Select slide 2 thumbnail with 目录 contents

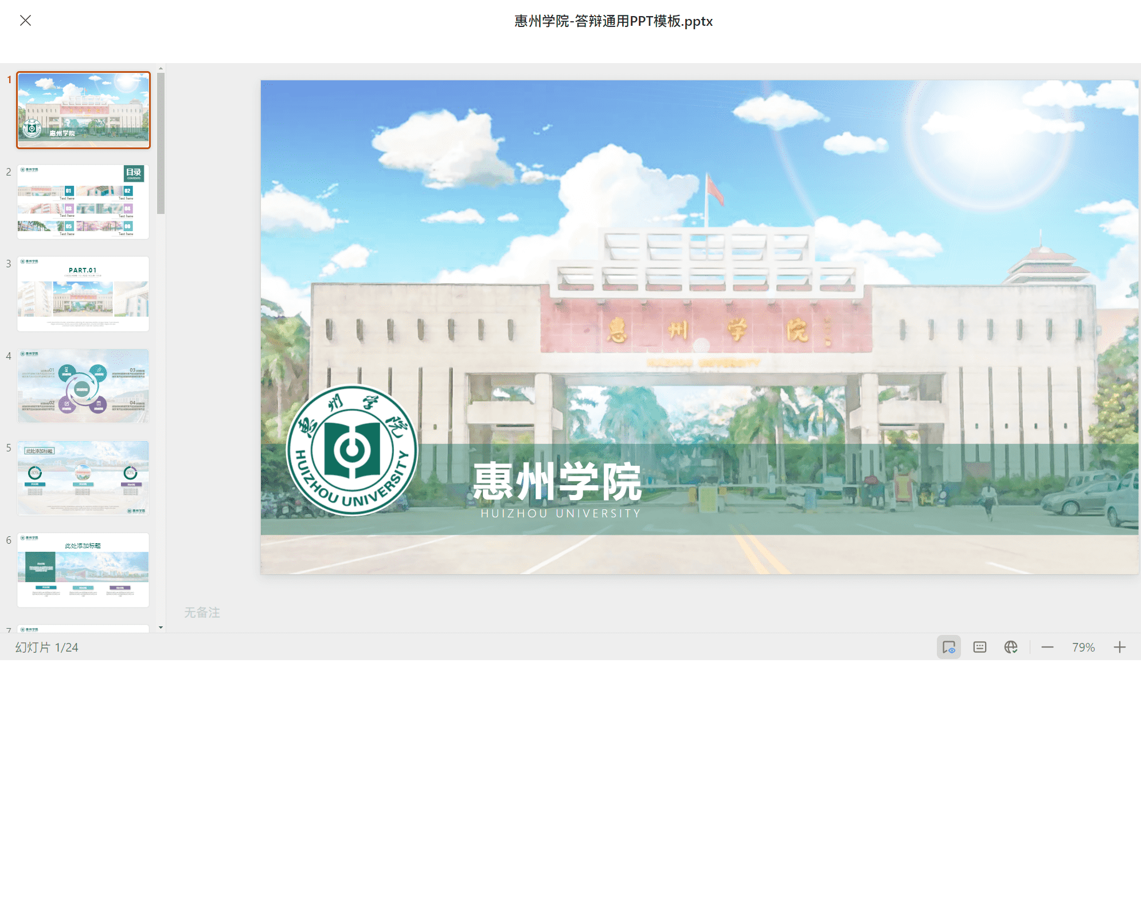point(83,202)
